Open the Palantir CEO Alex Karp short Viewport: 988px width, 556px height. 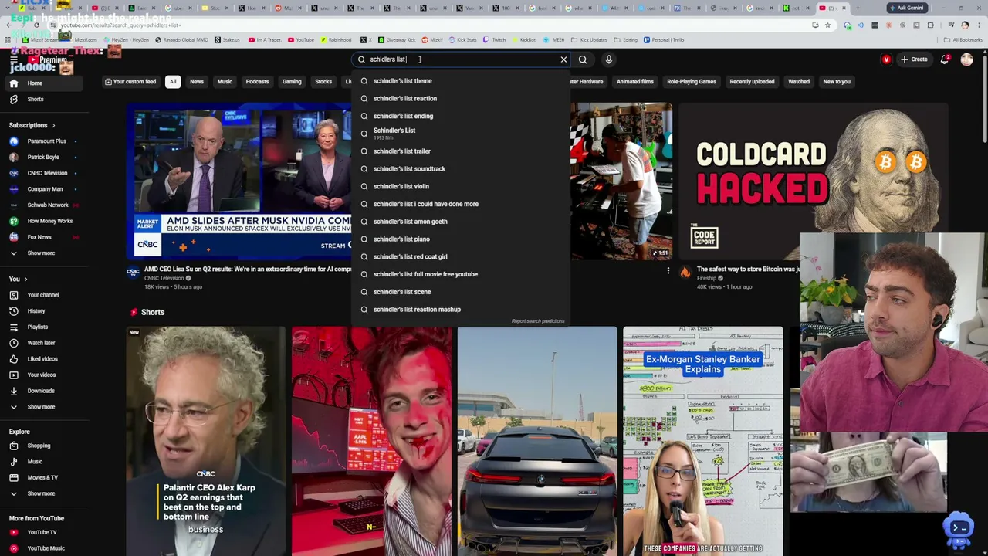[205, 441]
